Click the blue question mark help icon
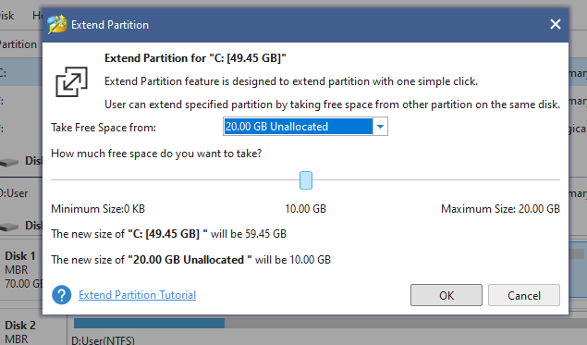 click(62, 295)
